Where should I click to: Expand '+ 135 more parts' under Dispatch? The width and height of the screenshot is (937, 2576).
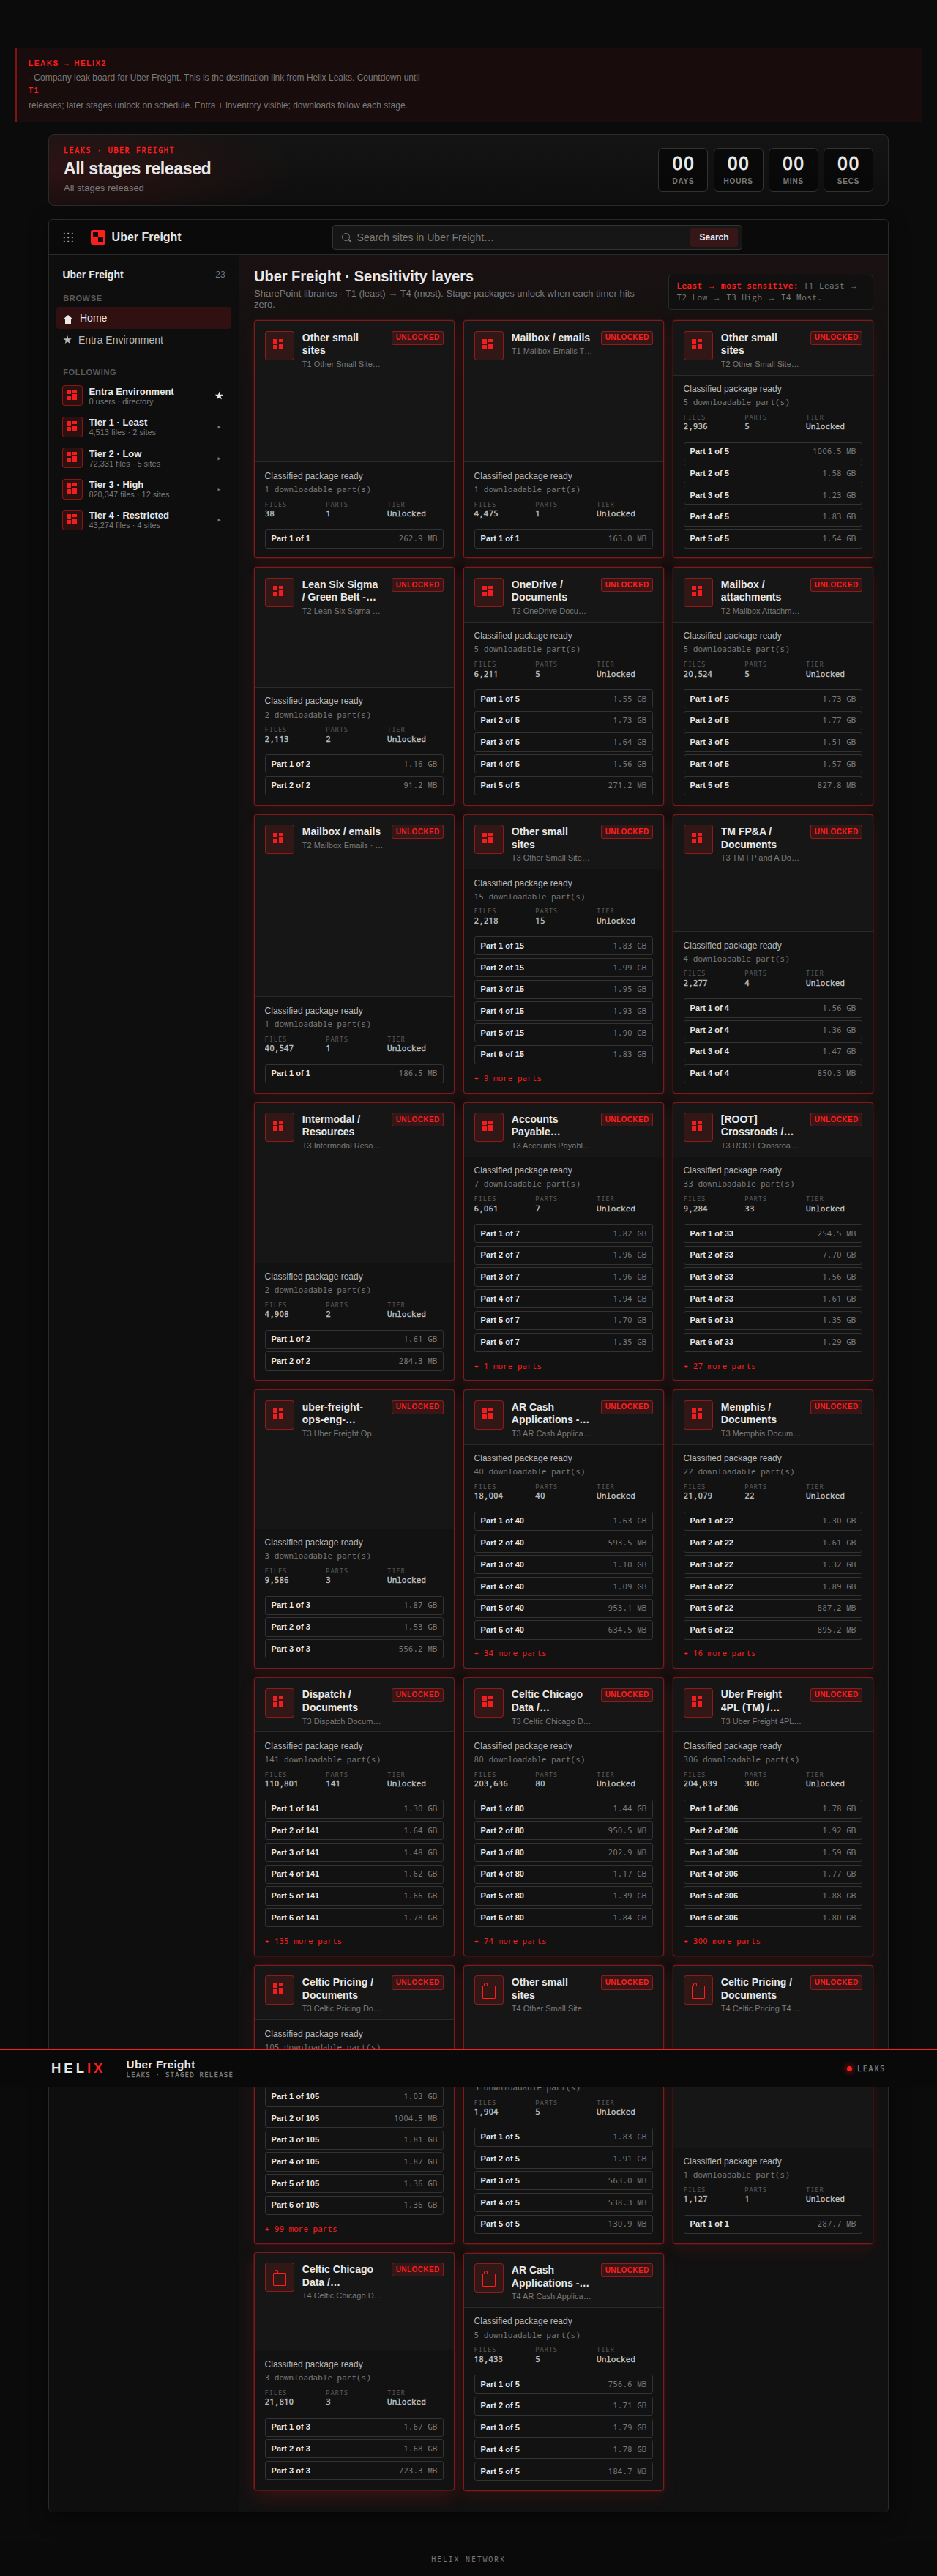click(304, 1941)
